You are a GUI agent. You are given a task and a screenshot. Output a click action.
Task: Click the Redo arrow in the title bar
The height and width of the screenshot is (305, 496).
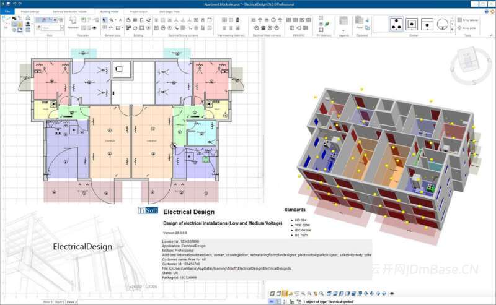click(x=20, y=4)
